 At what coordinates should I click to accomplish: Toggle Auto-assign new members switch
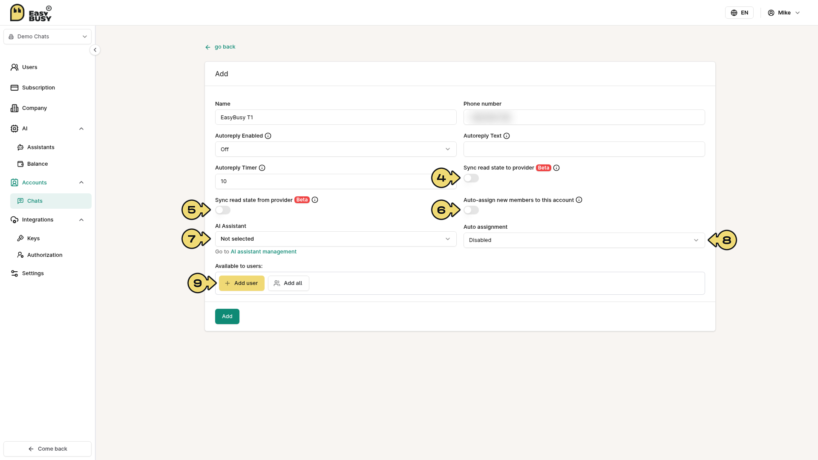(471, 210)
